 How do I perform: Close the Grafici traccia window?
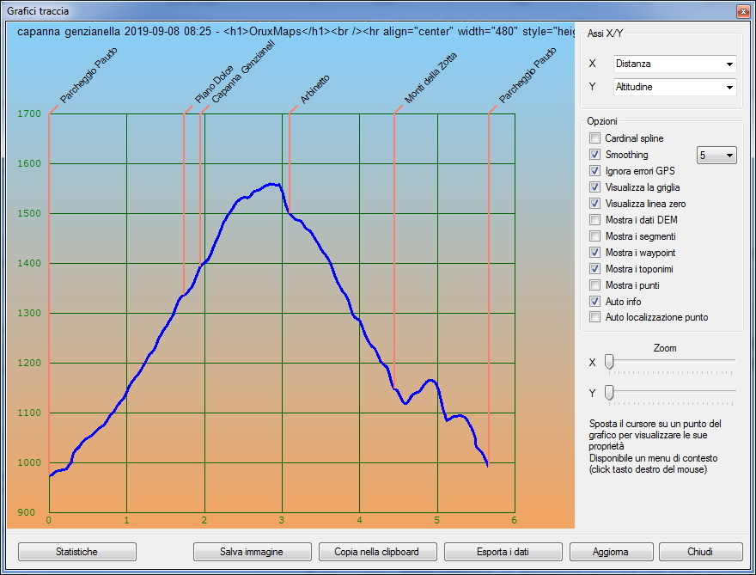[742, 11]
